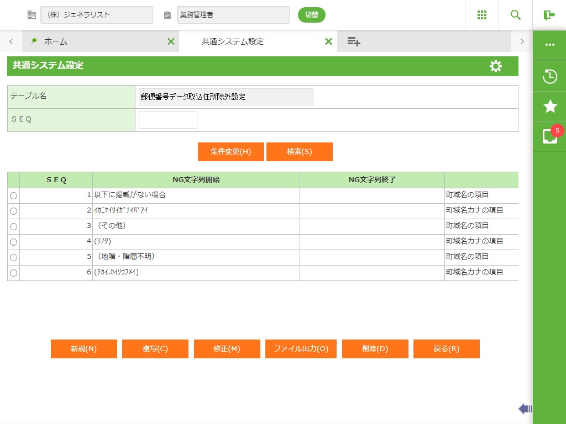
Task: Open favorites star icon in sidebar
Action: point(549,107)
